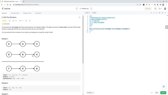Click the Example 2 heading
The height and width of the screenshot is (95, 168).
click(x=5, y=83)
